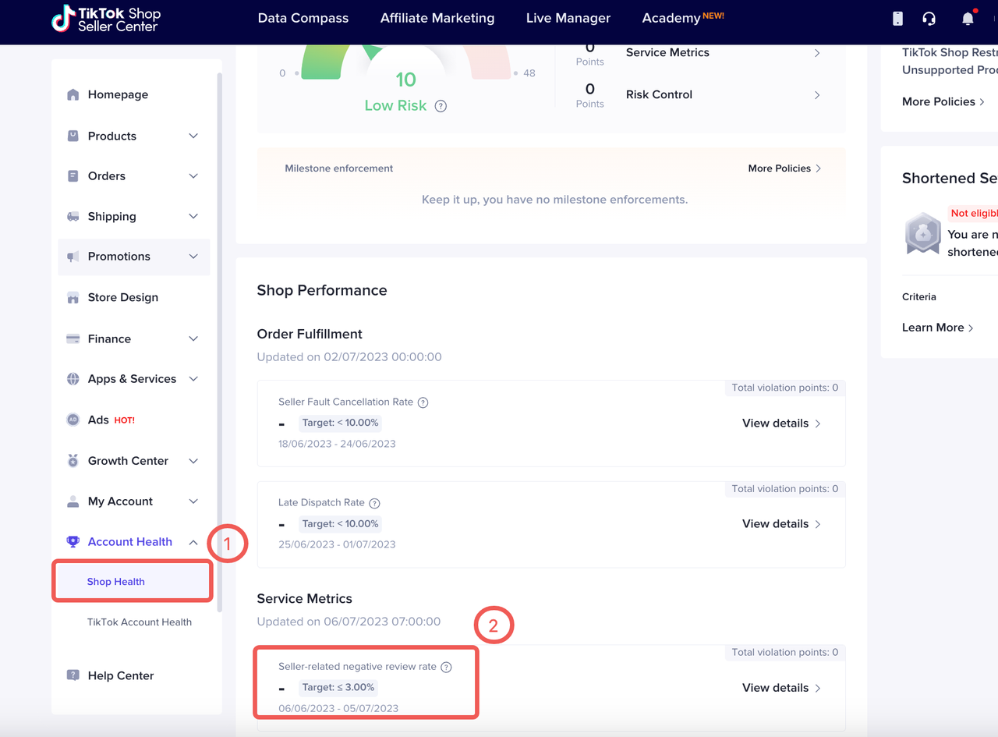Image resolution: width=998 pixels, height=737 pixels.
Task: Open customer support headset icon
Action: [x=929, y=19]
